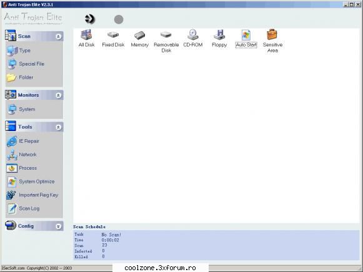
Task: Click the 'Scan Schedule' heading
Action: 89,227
